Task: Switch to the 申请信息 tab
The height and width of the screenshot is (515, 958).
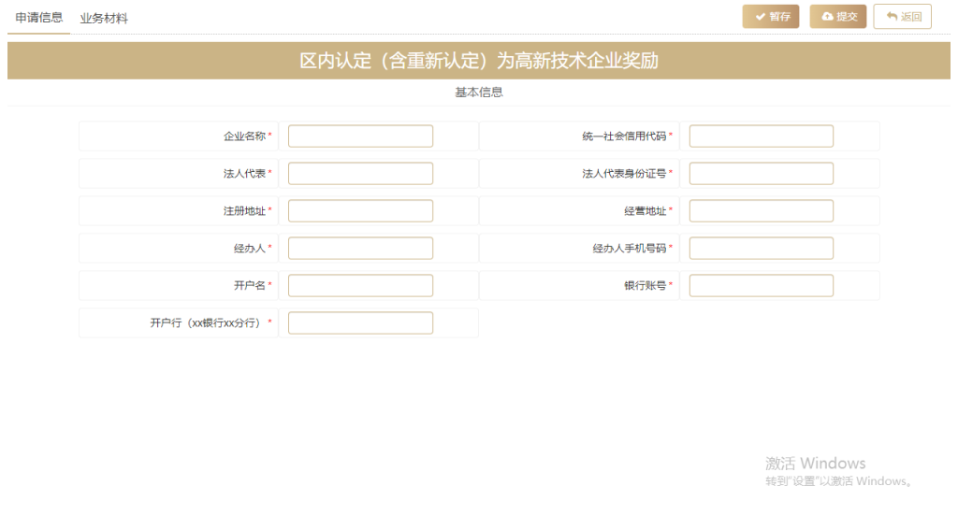Action: point(39,18)
